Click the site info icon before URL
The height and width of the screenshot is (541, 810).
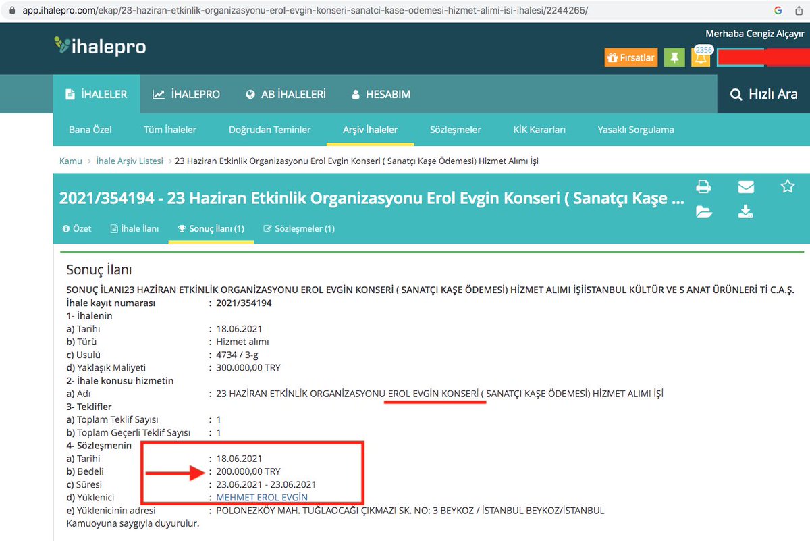(11, 10)
